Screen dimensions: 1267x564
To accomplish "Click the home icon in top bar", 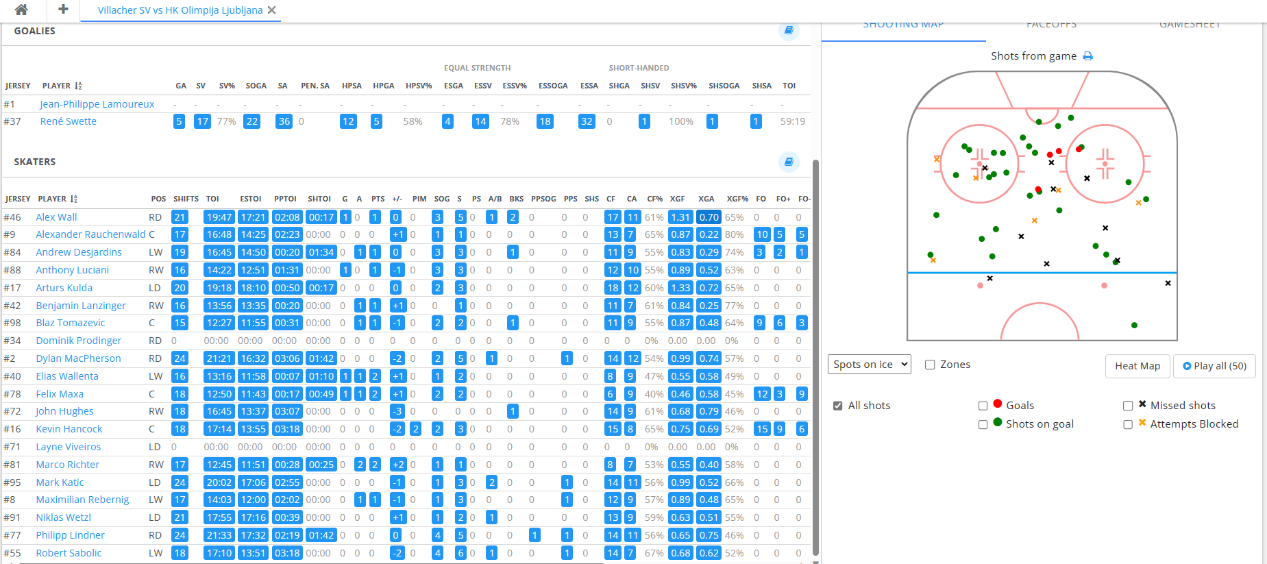I will pyautogui.click(x=21, y=10).
